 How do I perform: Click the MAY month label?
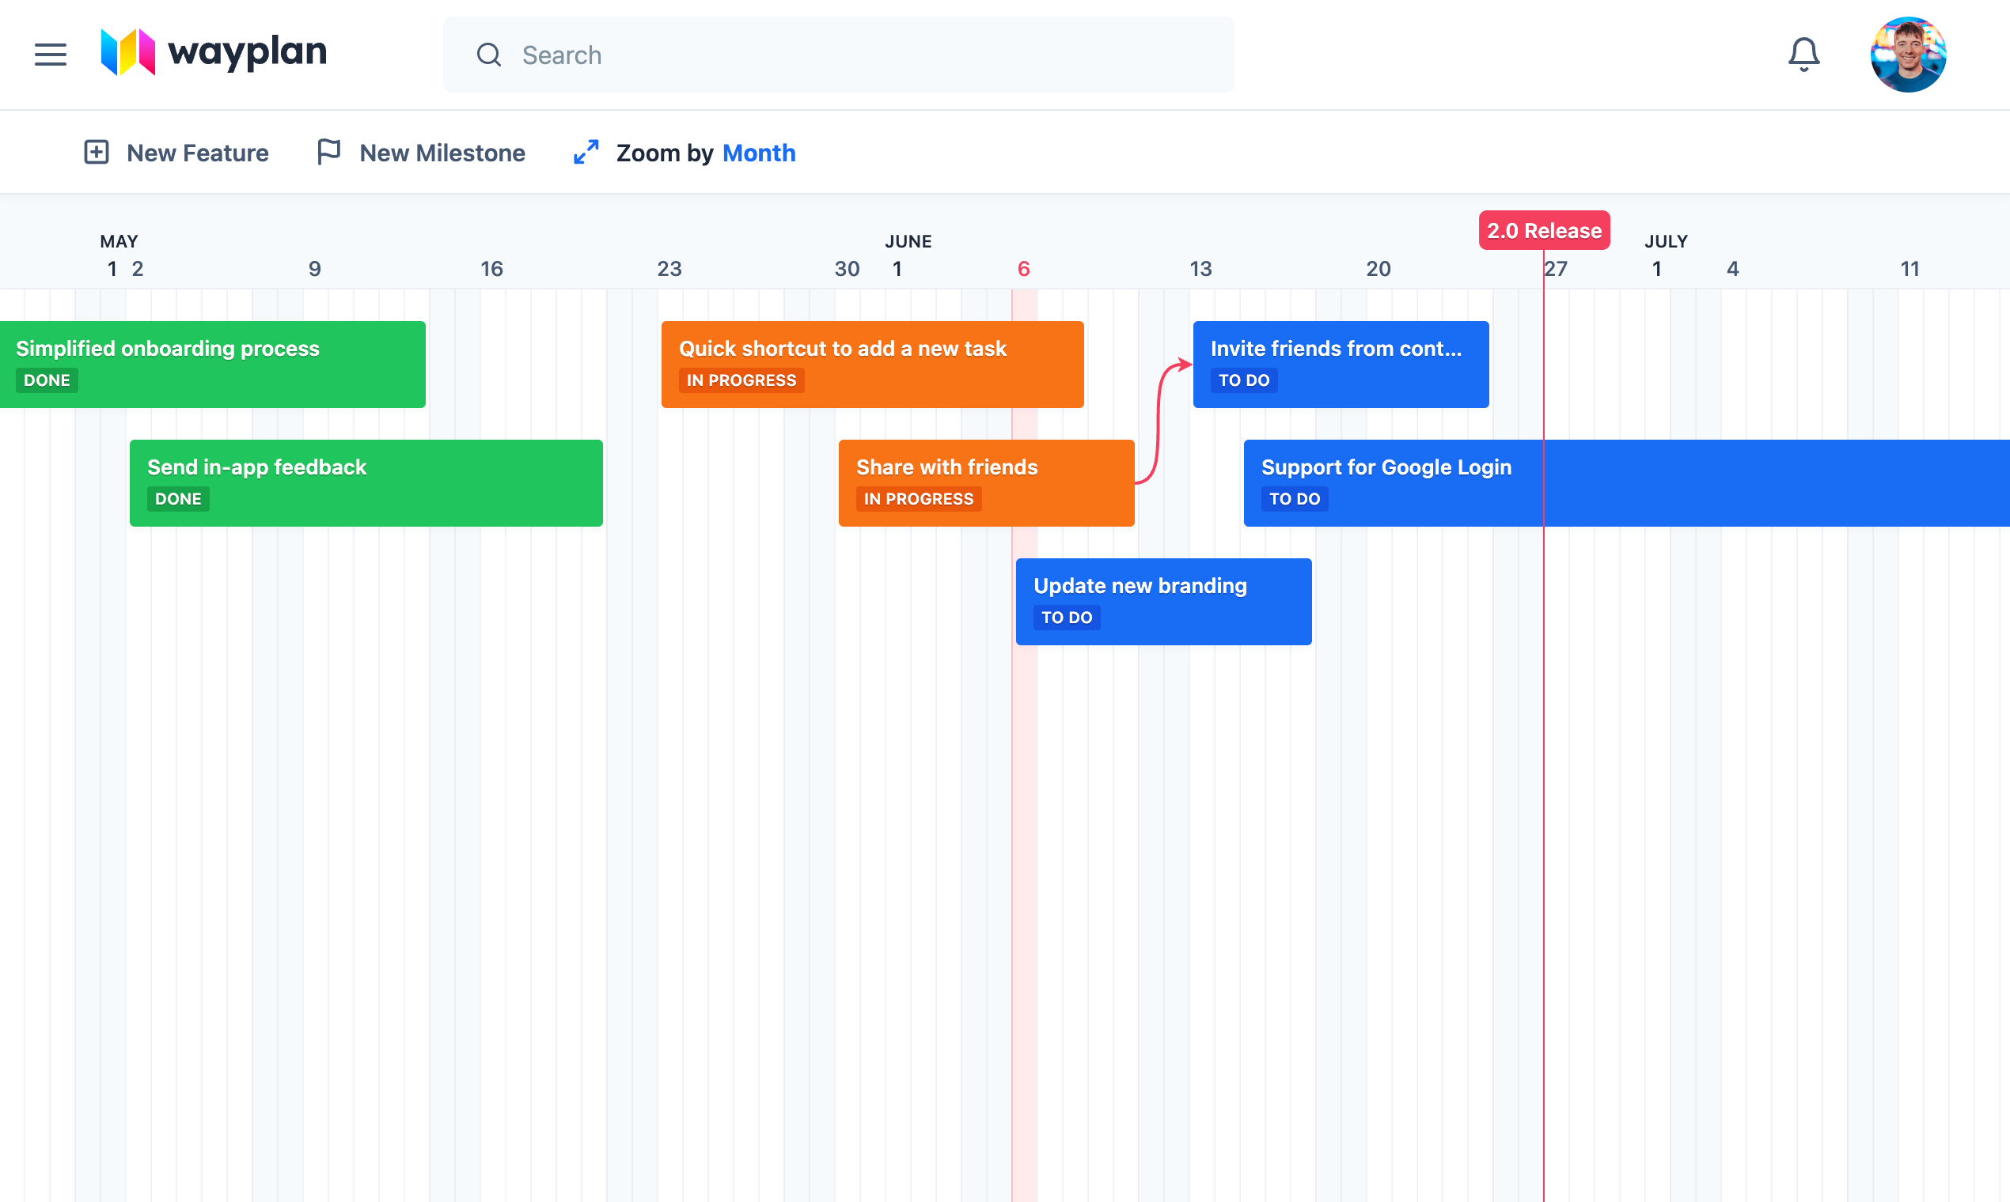click(x=119, y=241)
